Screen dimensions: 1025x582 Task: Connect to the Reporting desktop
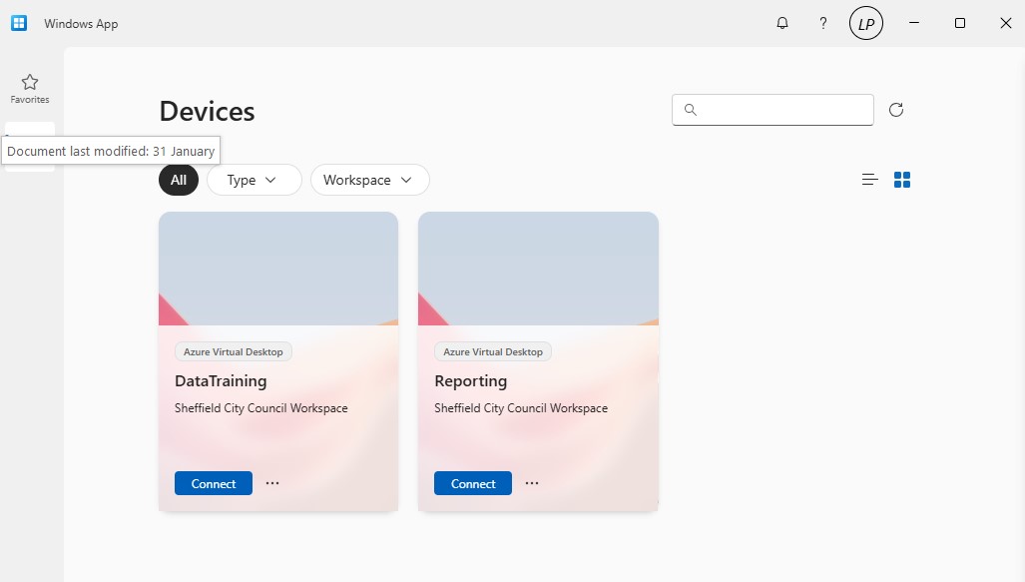[473, 483]
